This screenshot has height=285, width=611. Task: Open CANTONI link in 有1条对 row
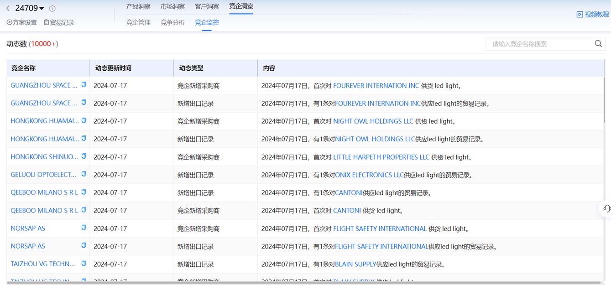(x=349, y=193)
